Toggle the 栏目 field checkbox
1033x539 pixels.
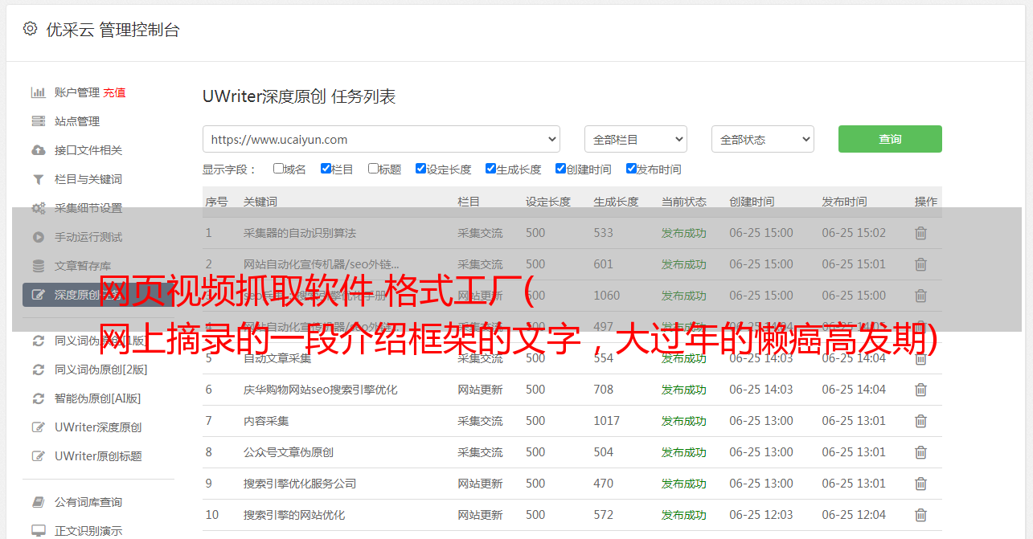tap(326, 169)
